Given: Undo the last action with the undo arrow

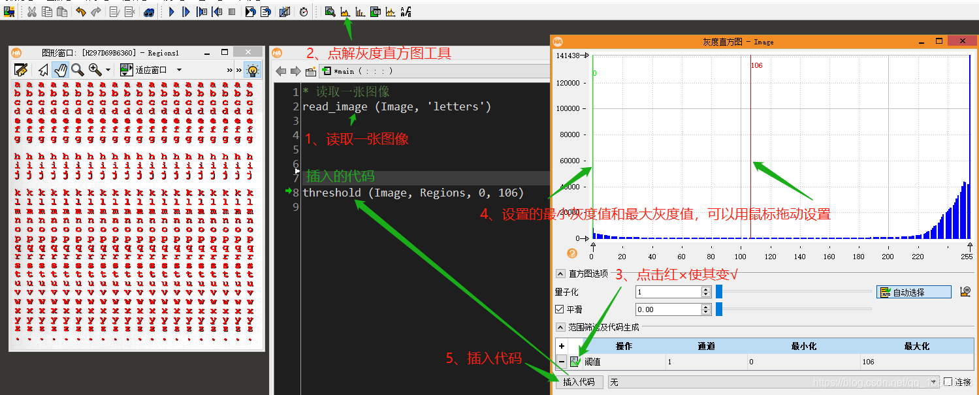Looking at the screenshot, I should 80,12.
